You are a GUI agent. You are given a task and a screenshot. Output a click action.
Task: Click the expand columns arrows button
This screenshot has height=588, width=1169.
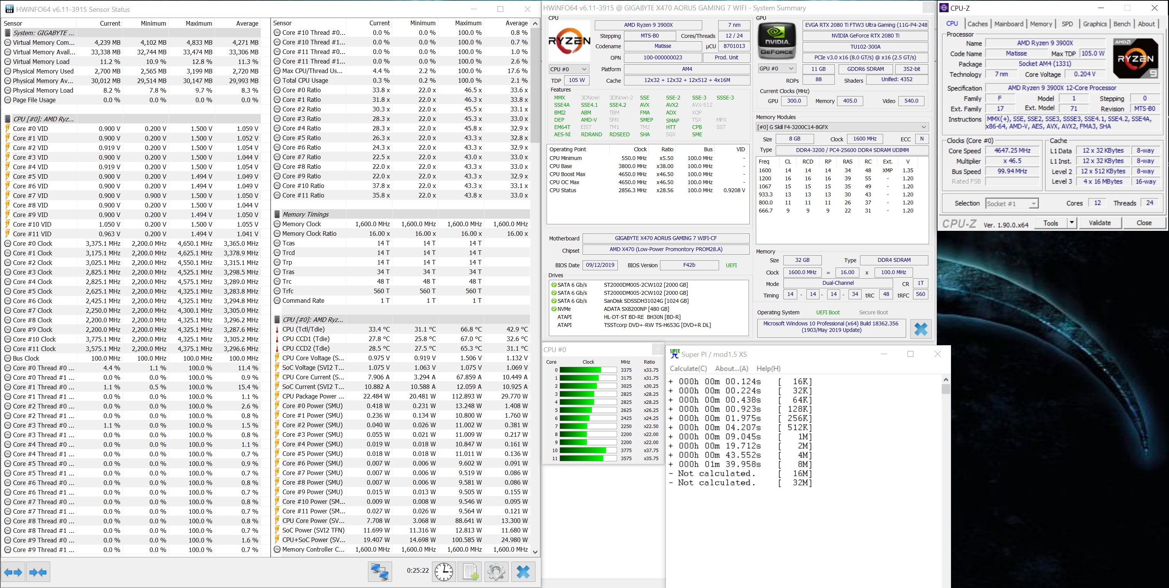13,572
